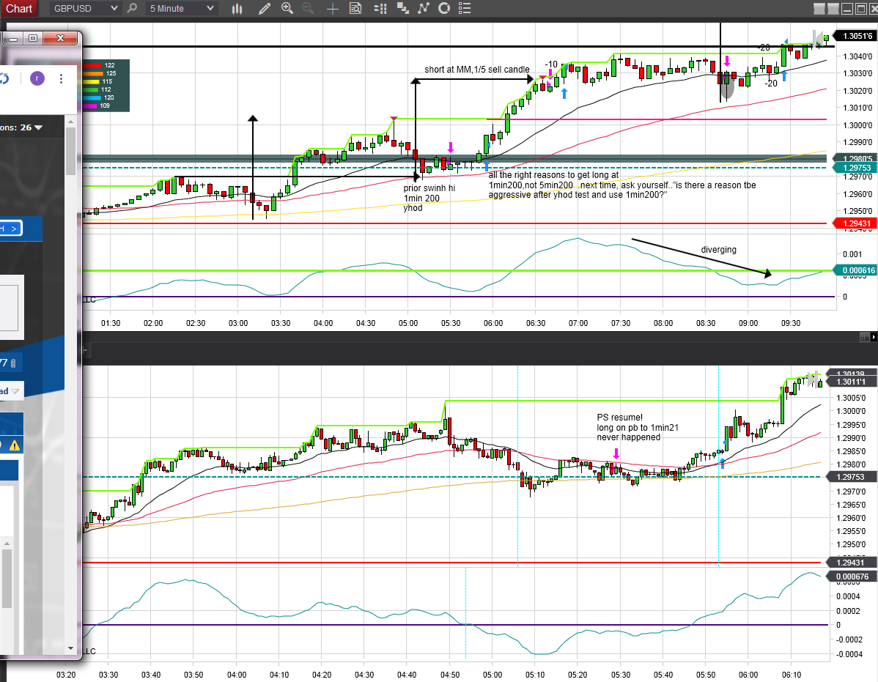Click the second gray link button in chart title bar

[833, 8]
